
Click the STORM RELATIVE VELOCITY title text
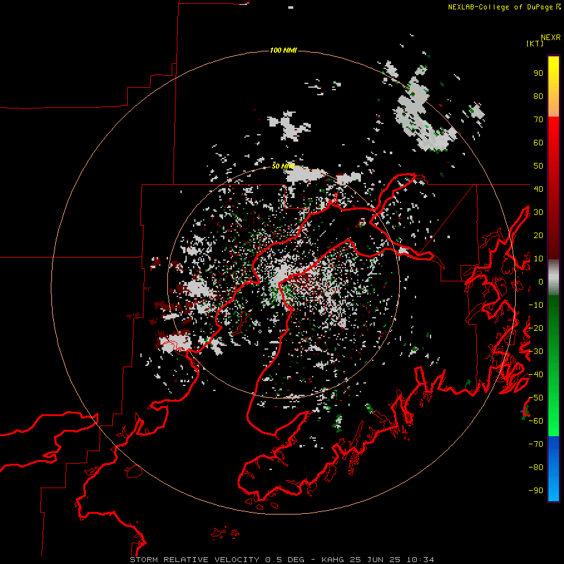[x=194, y=560]
